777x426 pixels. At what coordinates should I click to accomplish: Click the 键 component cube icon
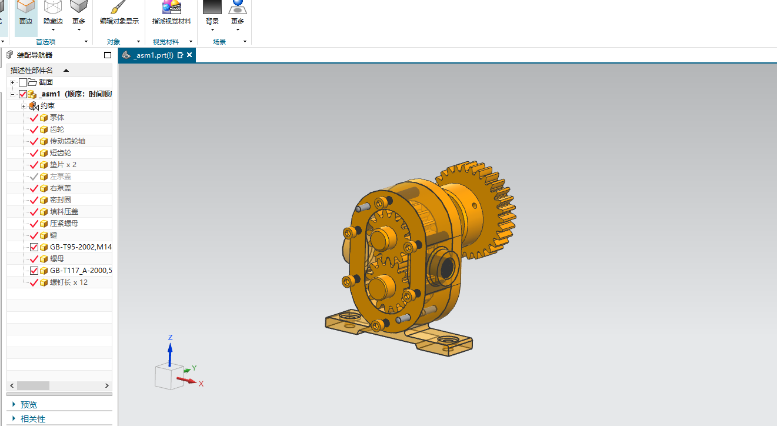point(44,235)
